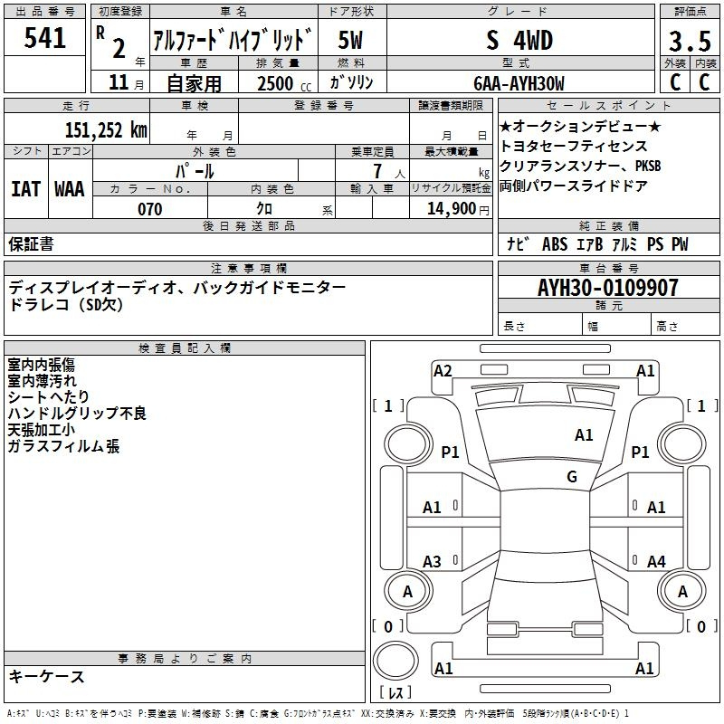Image resolution: width=724 pixels, height=724 pixels.
Task: Select the recycle deposit amount 14,900
Action: point(450,209)
